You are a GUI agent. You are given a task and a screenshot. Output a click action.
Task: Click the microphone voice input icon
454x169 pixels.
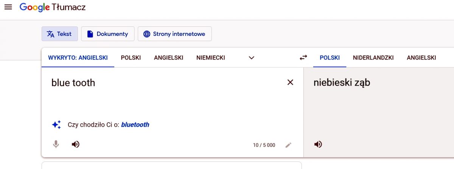point(56,144)
